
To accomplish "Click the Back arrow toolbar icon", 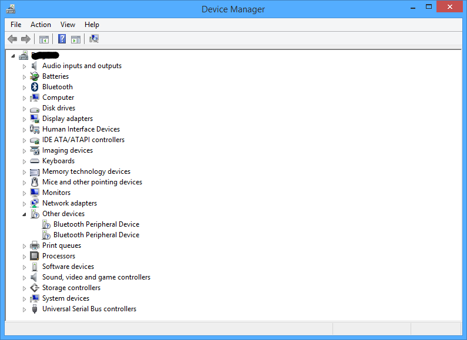I will coord(12,39).
